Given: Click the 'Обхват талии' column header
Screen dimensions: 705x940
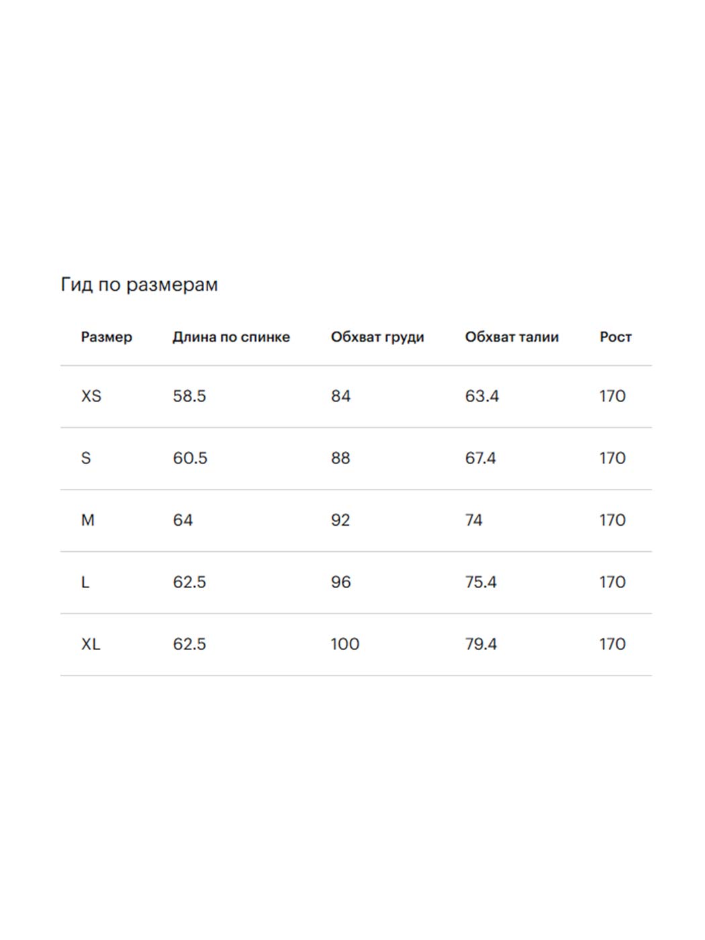Looking at the screenshot, I should point(511,337).
